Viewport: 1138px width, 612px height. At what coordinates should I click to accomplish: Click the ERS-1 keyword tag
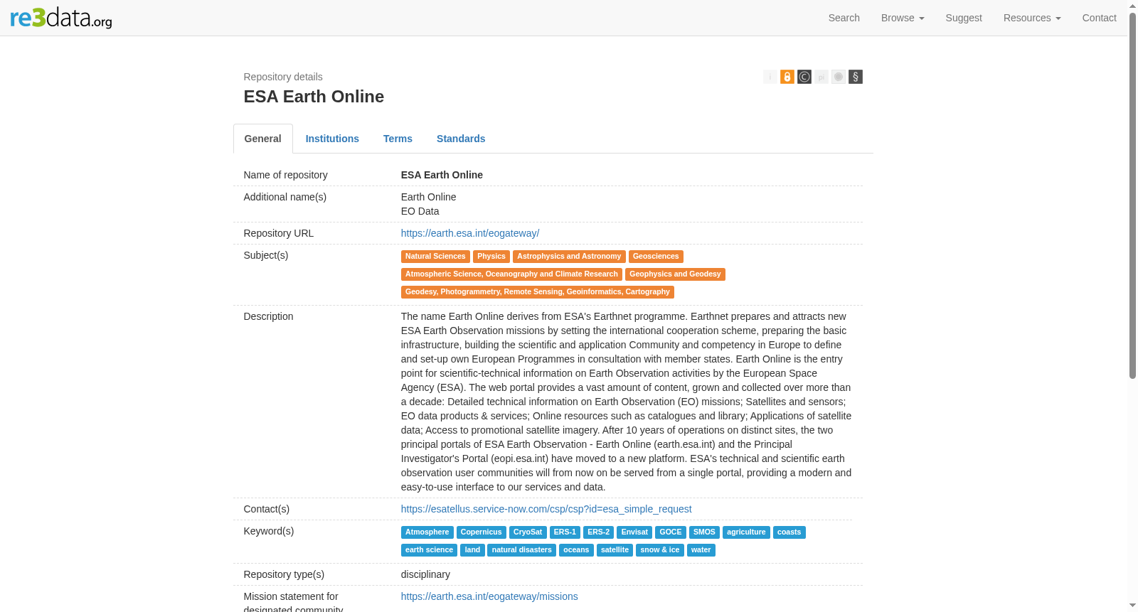565,532
